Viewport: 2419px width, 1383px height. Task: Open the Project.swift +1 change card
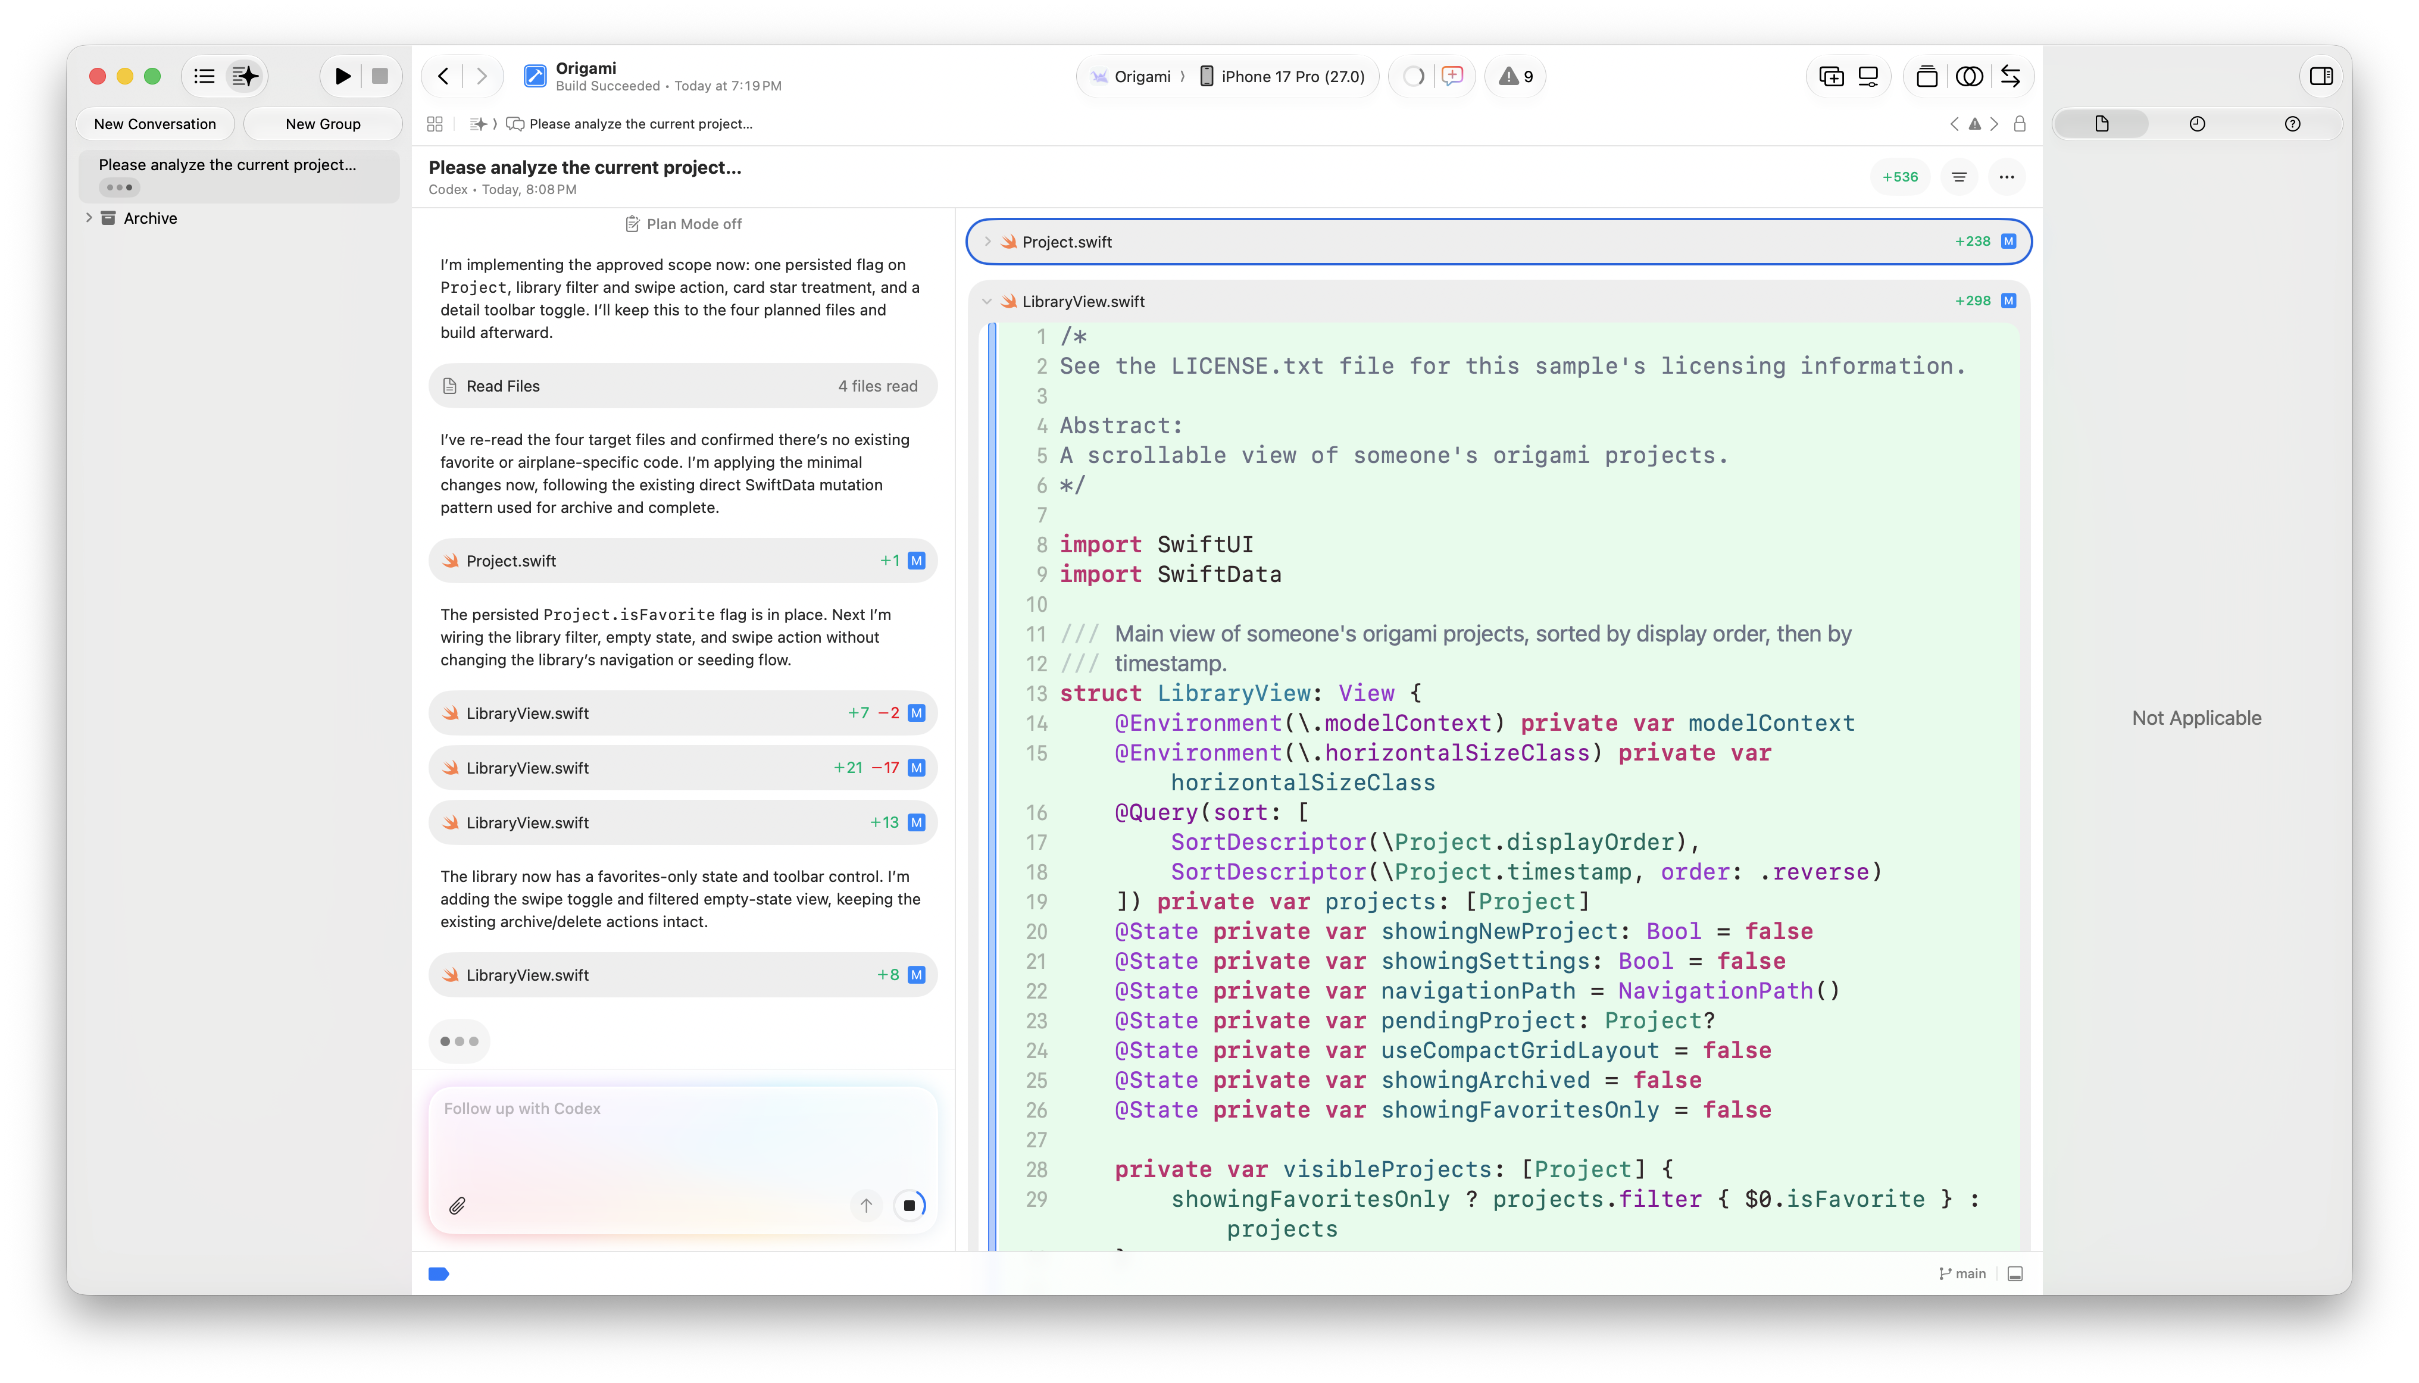[682, 561]
